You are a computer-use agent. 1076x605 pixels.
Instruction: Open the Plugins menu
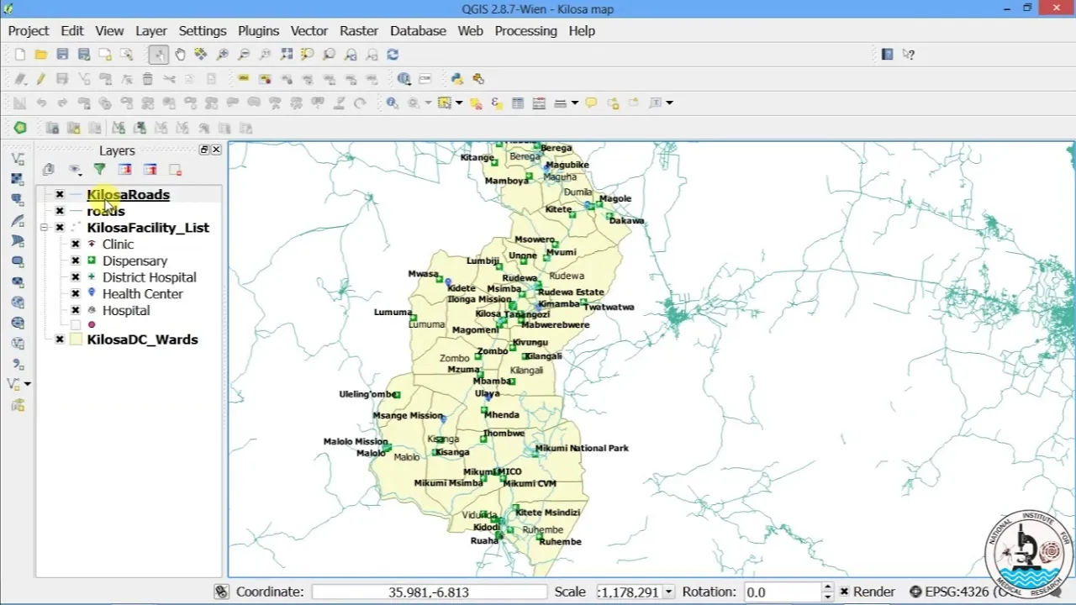pos(258,30)
